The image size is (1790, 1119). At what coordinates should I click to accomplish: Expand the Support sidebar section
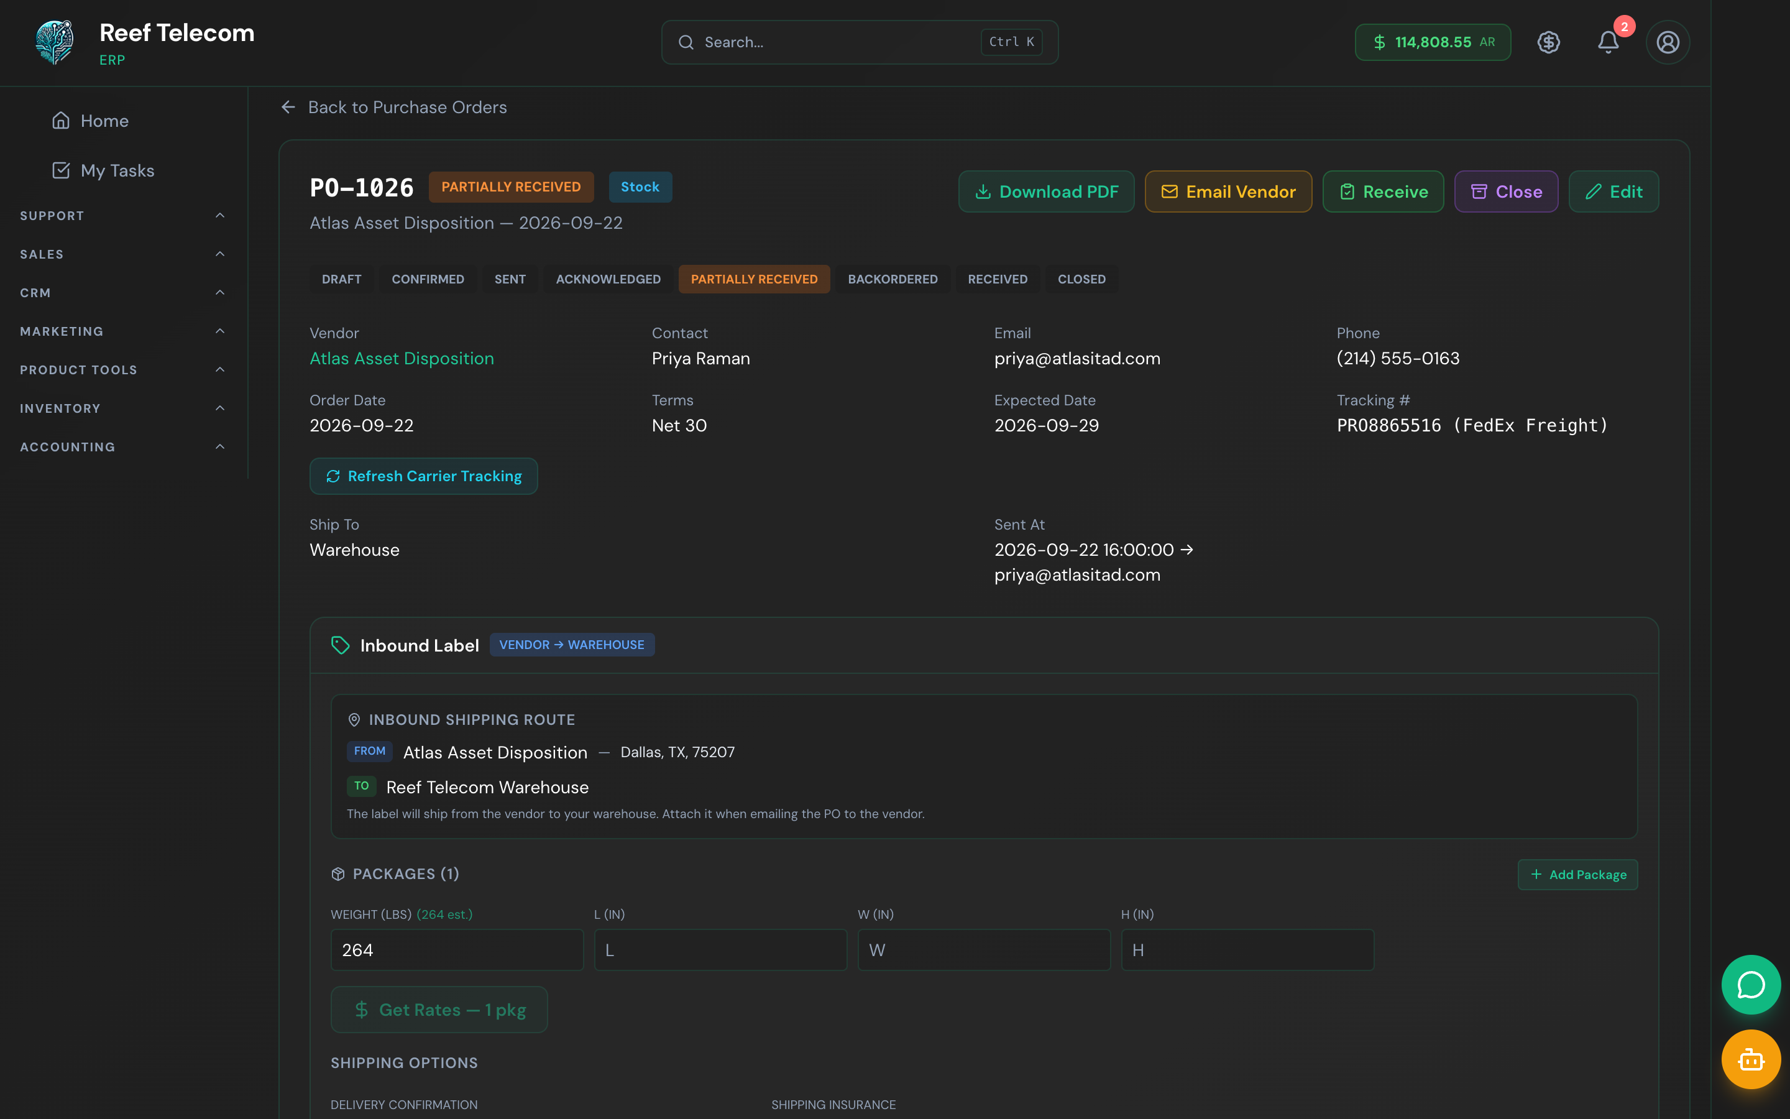124,215
